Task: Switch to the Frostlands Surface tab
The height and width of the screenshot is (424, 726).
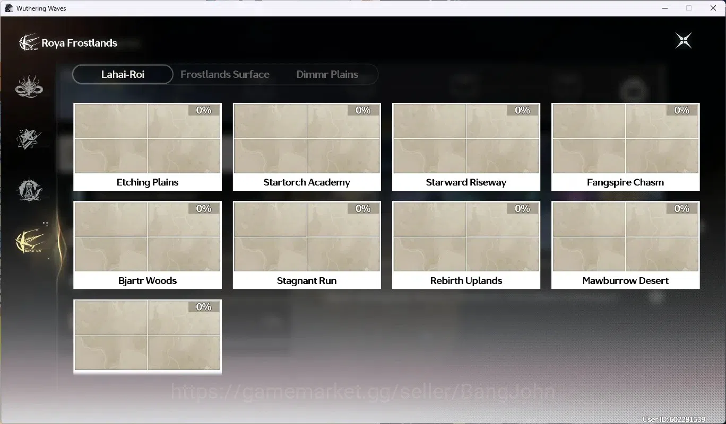Action: [x=225, y=74]
